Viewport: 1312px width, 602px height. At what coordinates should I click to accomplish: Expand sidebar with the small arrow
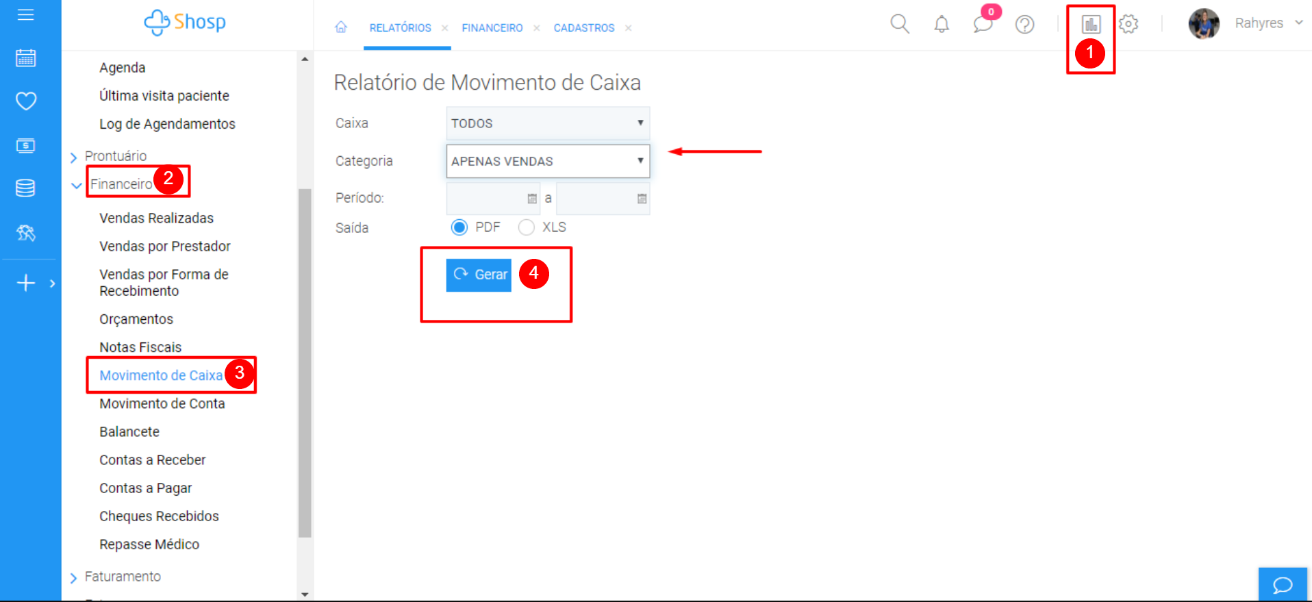tap(52, 283)
